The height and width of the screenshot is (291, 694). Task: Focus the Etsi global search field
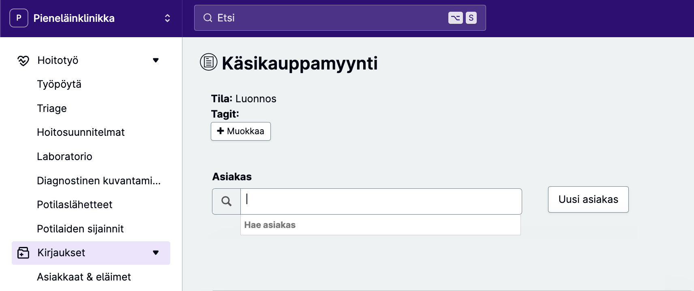point(340,18)
